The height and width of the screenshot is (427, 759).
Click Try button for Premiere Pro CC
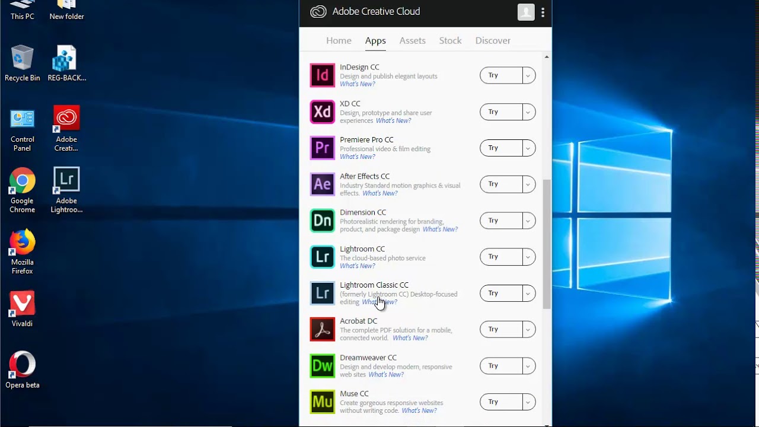point(501,148)
